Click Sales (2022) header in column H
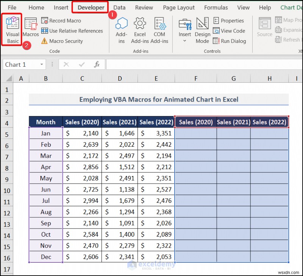Viewport: 303px width, 276px height. click(270, 122)
